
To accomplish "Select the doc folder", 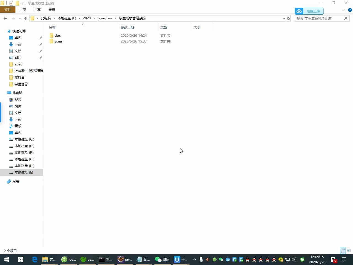I will 58,36.
